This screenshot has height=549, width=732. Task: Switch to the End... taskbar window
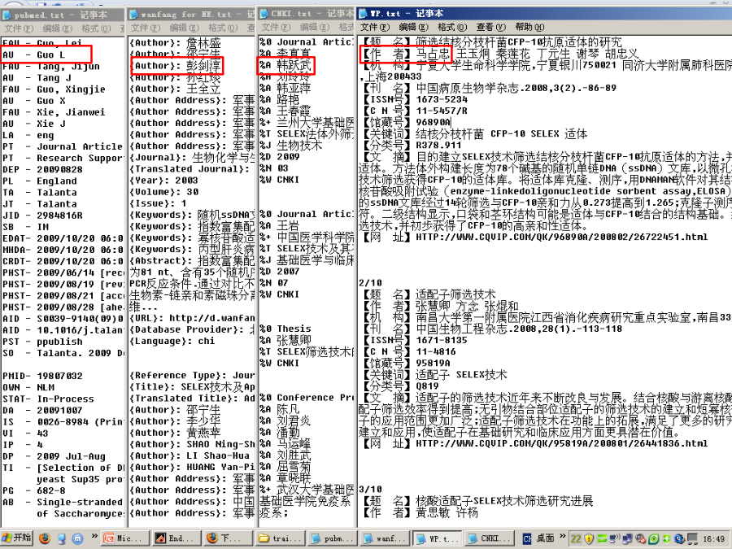tap(177, 538)
